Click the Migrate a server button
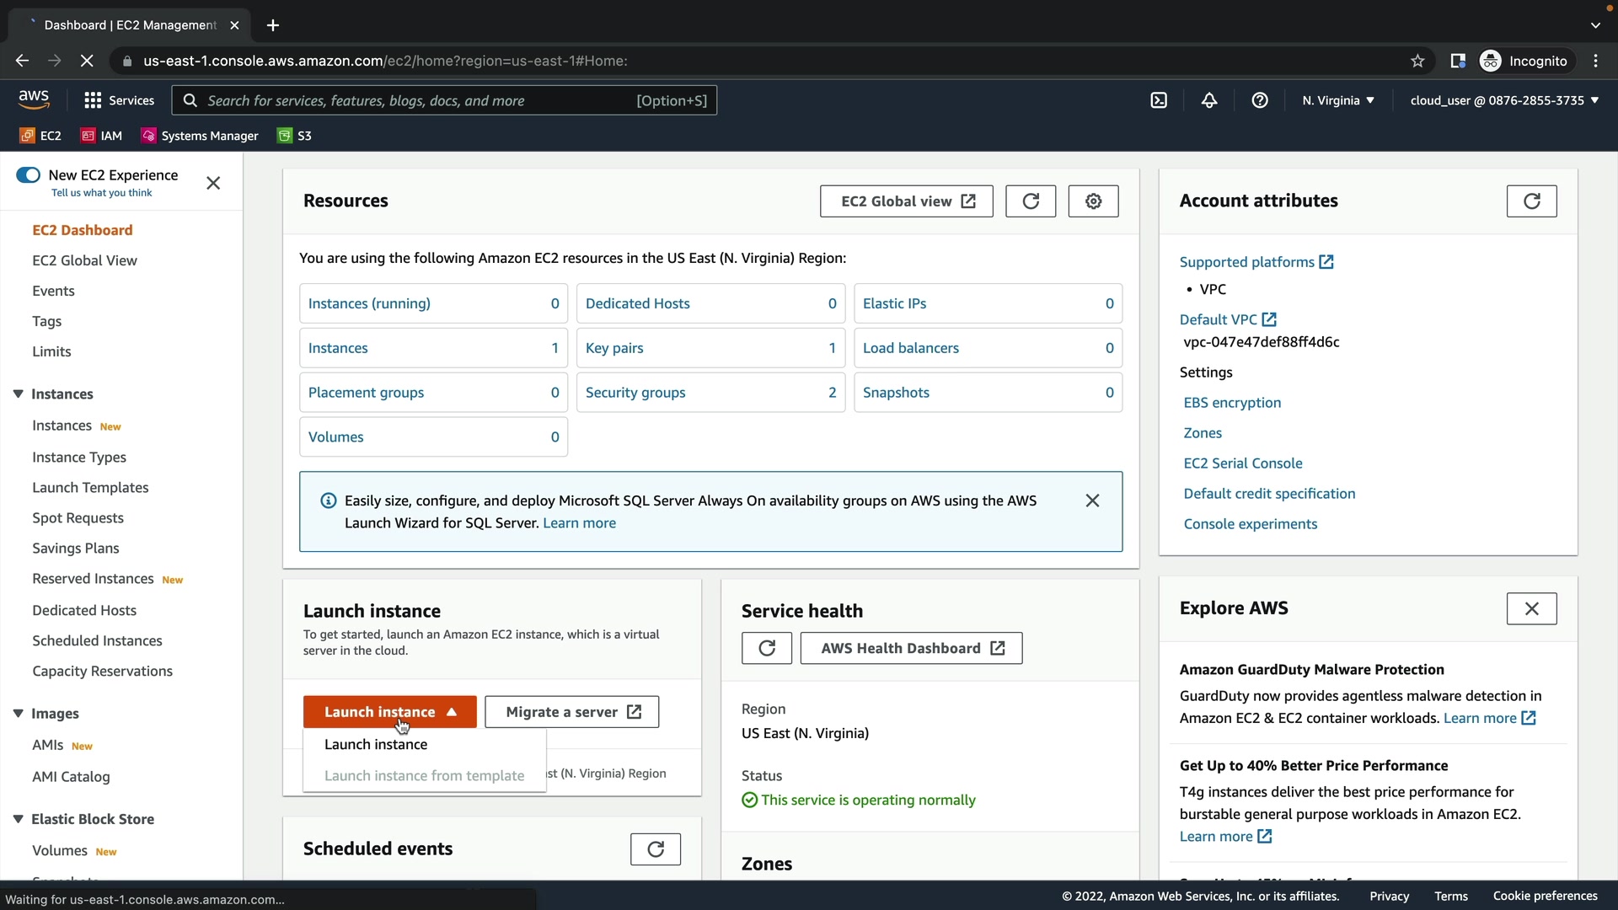 click(571, 712)
